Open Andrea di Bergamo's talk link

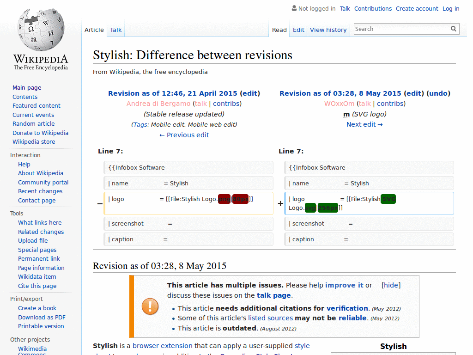[x=201, y=104]
